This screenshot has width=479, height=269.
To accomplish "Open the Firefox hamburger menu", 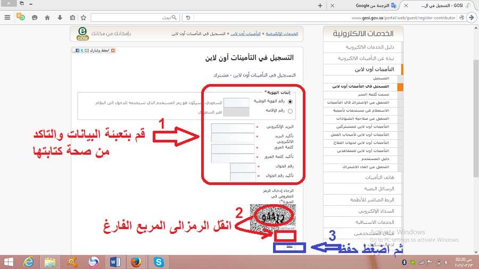I will pos(7,18).
